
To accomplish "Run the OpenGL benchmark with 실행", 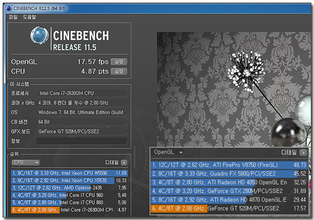I will click(119, 62).
